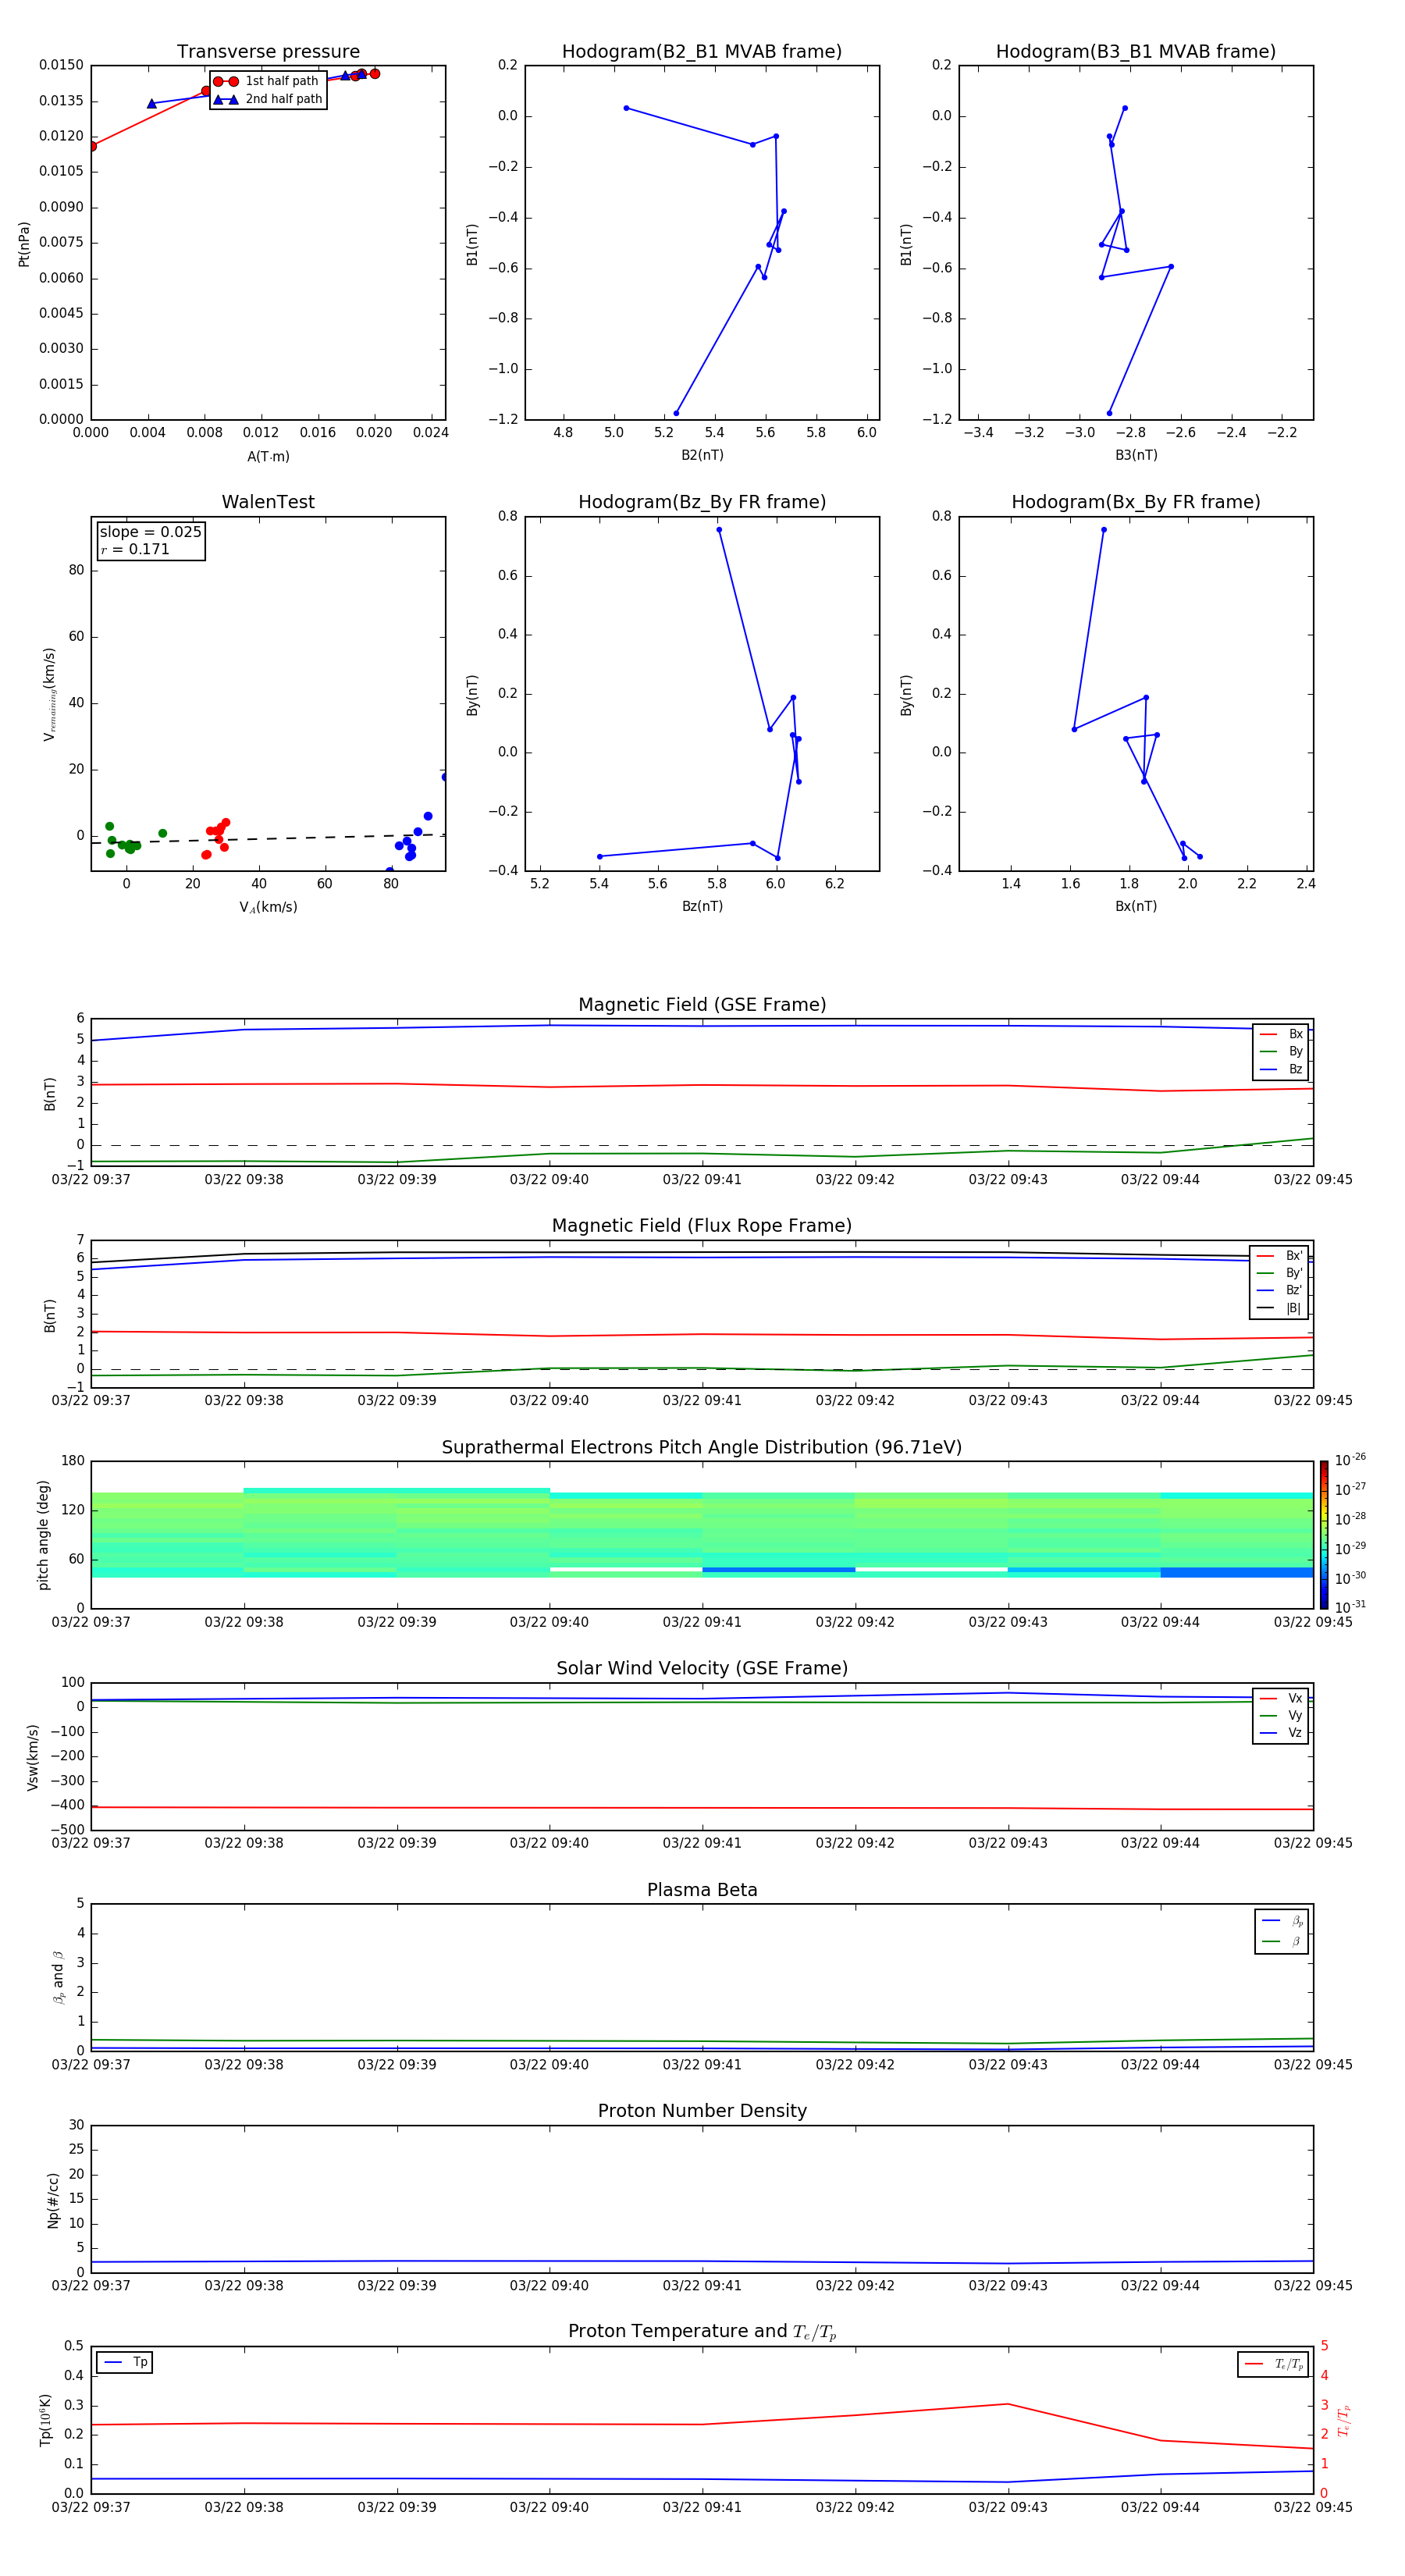Click the Bx' legend entry in Flux Rope plot
Screen dimensions: 1405x2576
coord(1279,1256)
